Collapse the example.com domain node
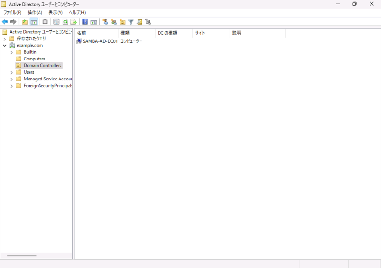The height and width of the screenshot is (268, 381). point(5,46)
